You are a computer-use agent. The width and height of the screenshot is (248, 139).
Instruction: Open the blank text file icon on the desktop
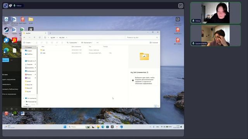14,51
